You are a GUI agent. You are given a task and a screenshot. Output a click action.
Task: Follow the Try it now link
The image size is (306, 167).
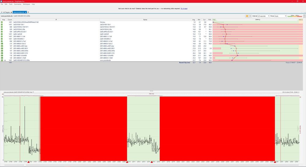[x=184, y=9]
